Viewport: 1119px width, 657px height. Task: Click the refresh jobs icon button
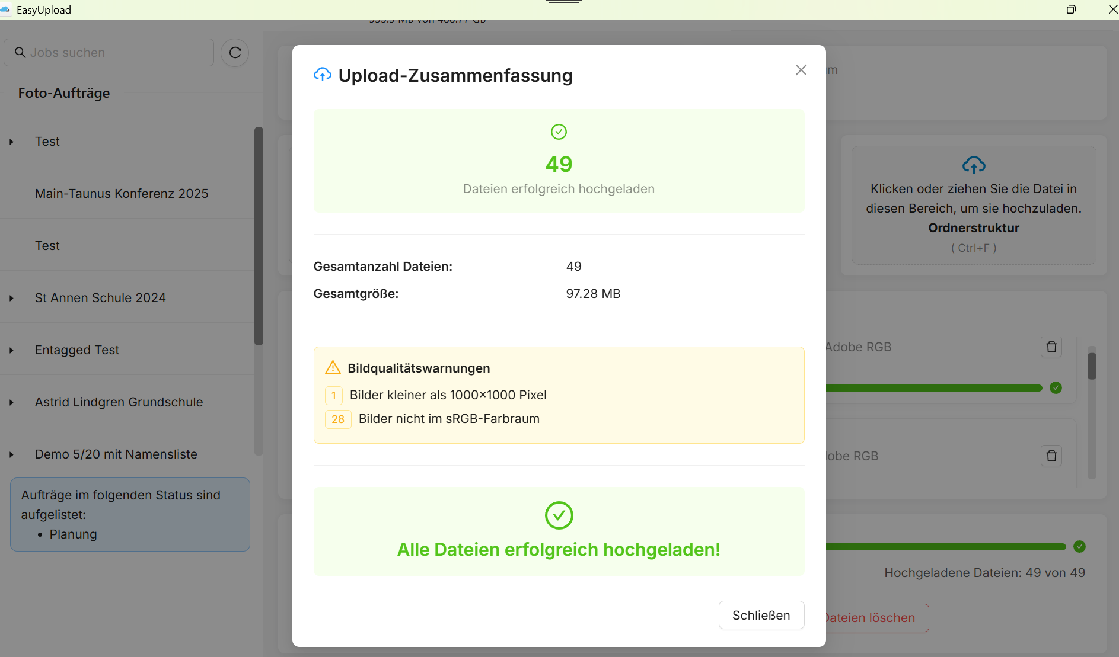pyautogui.click(x=235, y=53)
